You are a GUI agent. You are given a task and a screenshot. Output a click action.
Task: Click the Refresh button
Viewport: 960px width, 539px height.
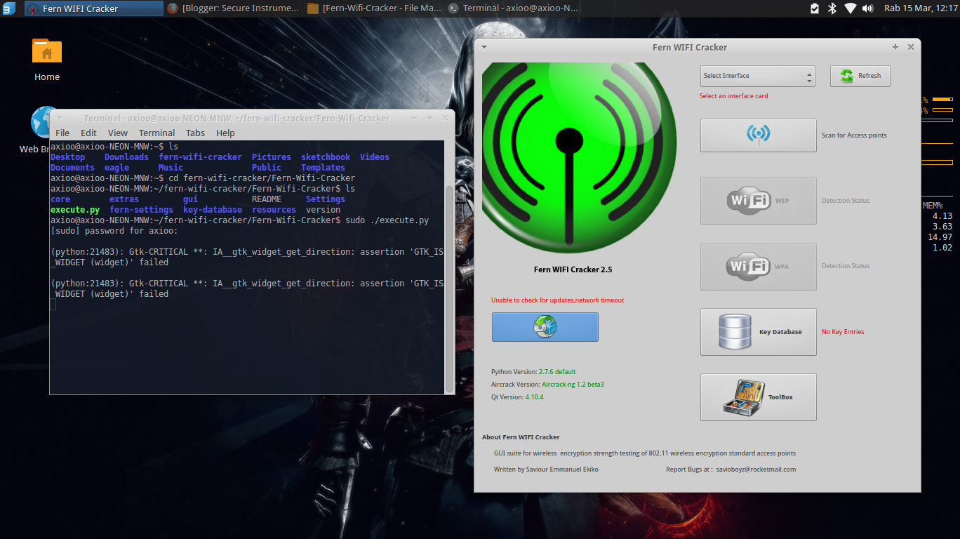click(860, 76)
